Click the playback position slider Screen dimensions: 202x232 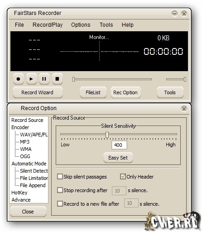[x=112, y=79]
